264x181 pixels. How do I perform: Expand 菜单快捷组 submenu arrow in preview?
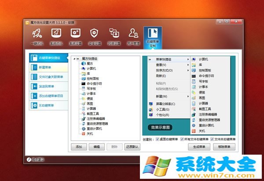coord(188,59)
